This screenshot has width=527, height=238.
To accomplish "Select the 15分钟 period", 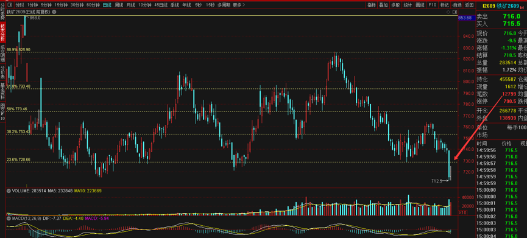I will (x=61, y=5).
